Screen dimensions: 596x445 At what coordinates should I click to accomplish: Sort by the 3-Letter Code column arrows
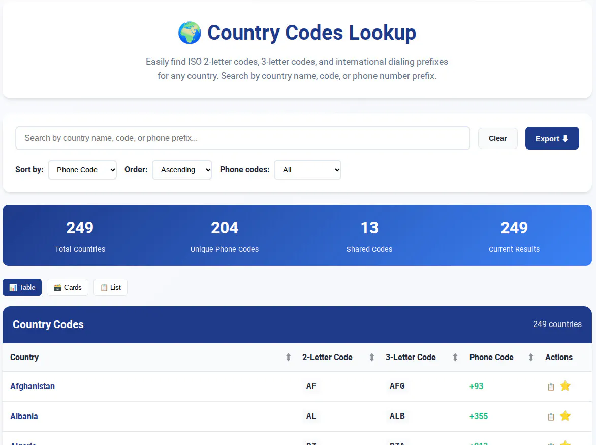tap(455, 357)
